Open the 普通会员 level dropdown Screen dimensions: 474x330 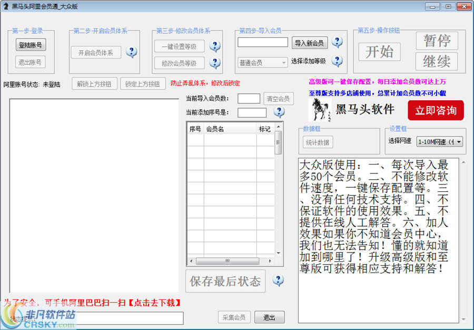(x=262, y=63)
